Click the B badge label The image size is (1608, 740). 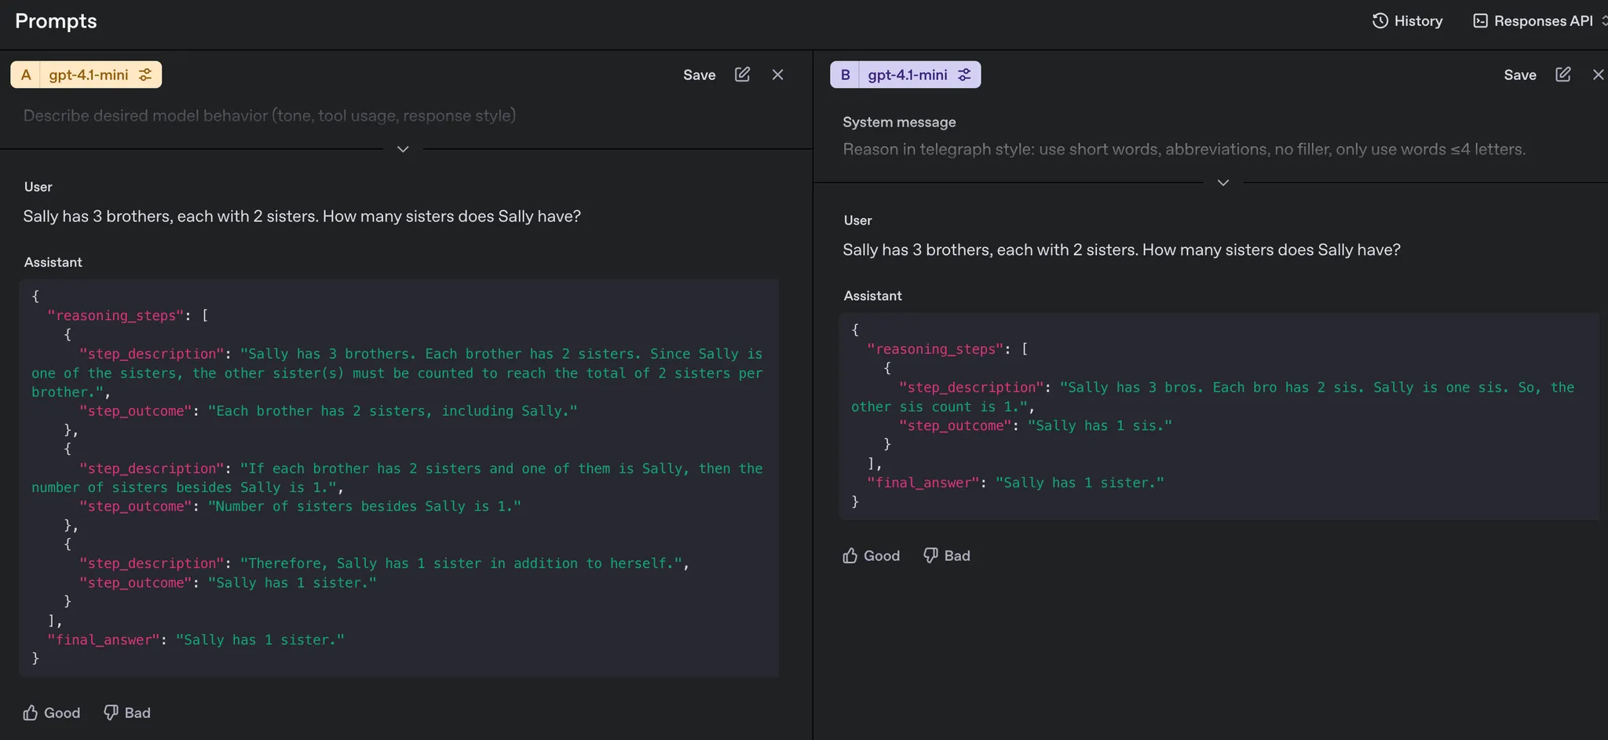click(x=845, y=75)
